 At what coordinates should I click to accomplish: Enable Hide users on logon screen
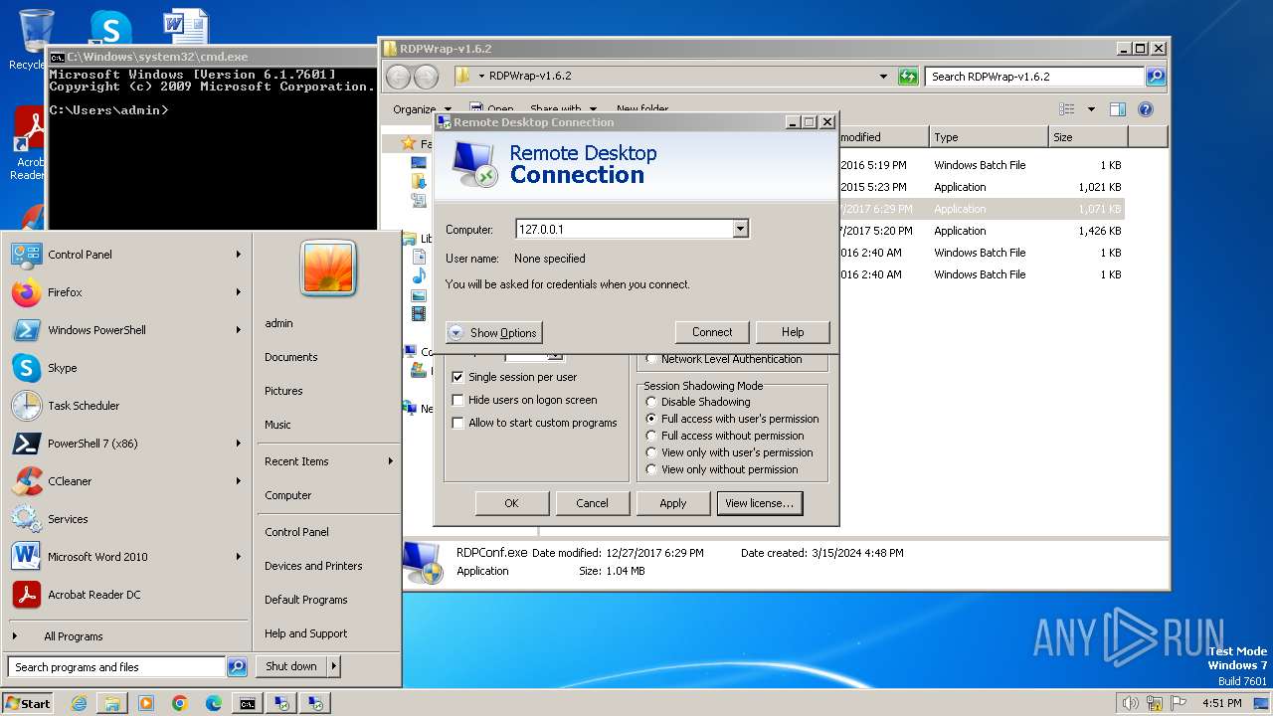457,400
